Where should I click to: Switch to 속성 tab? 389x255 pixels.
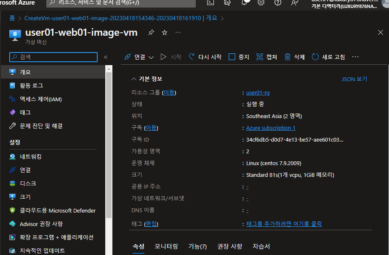[139, 247]
